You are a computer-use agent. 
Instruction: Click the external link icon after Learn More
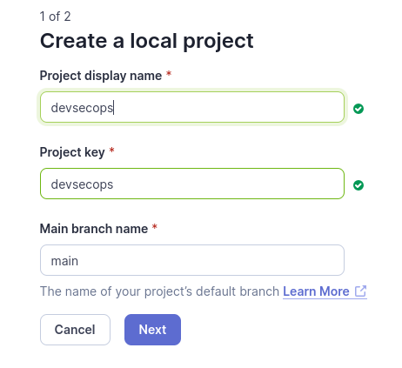tap(361, 291)
